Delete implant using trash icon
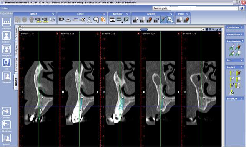The width and height of the screenshot is (246, 147). [x=238, y=73]
